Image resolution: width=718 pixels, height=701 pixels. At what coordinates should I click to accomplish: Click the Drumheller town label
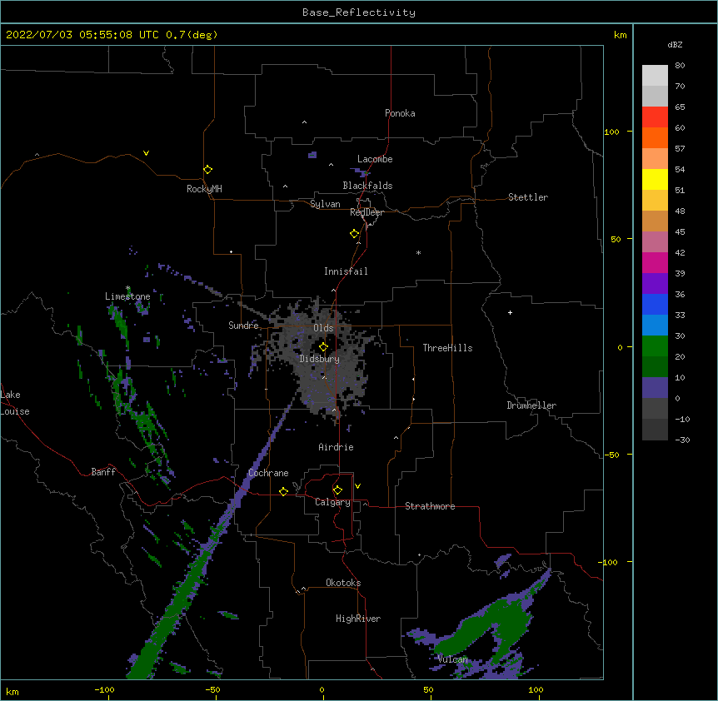[531, 405]
